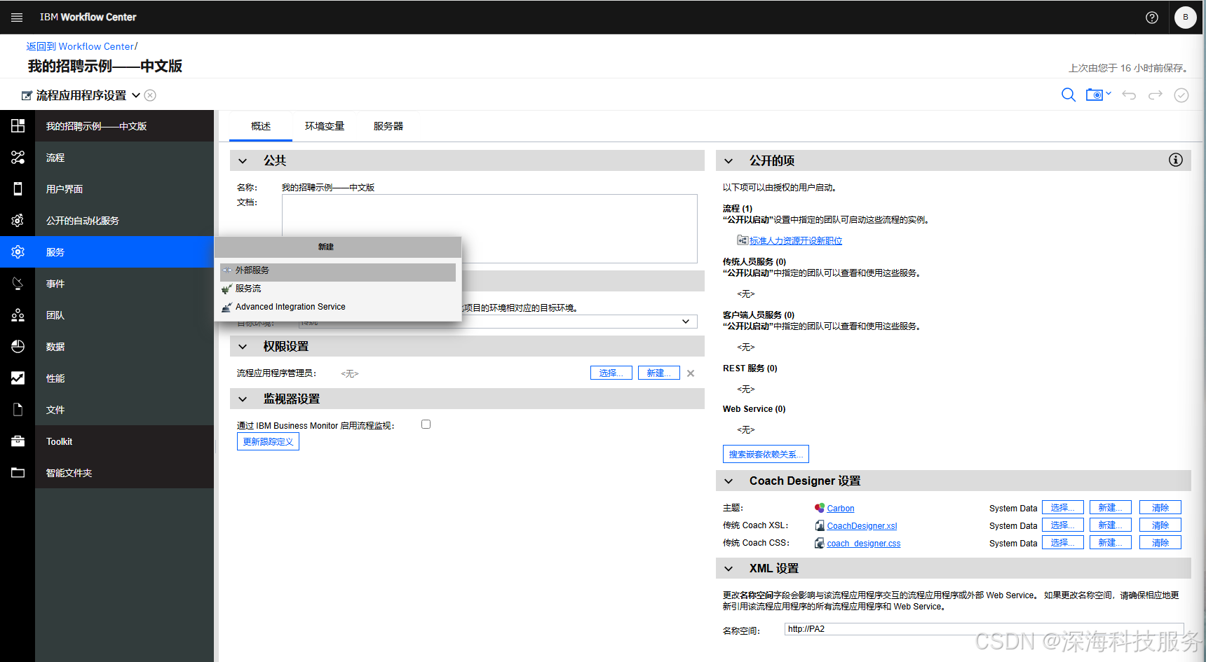Click 选择 for 流程应用程序管理员
Viewport: 1206px width, 662px height.
pyautogui.click(x=611, y=373)
